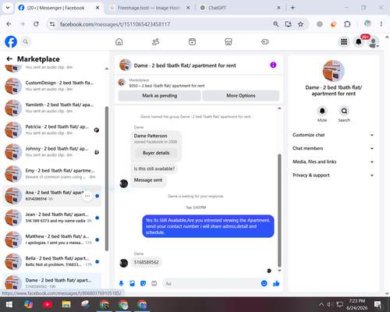Open notifications bell with 20+ badge
Viewport: 390px width, 312px height.
point(359,41)
